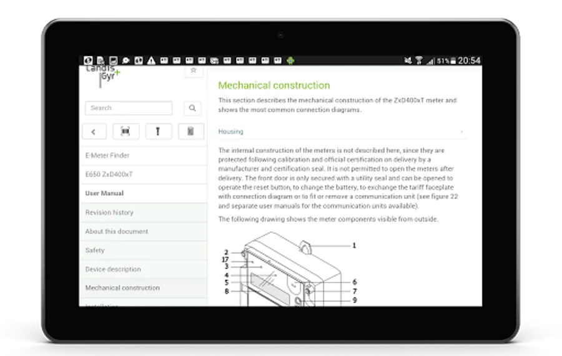Tap the 20:54 clock
The width and height of the screenshot is (562, 356).
click(x=469, y=60)
